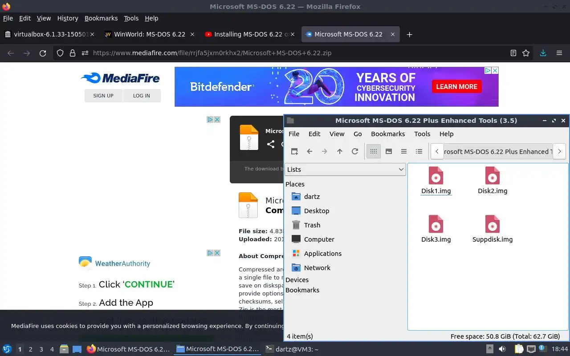This screenshot has height=356, width=570.
Task: Reload the MediaFire page
Action: click(x=43, y=53)
